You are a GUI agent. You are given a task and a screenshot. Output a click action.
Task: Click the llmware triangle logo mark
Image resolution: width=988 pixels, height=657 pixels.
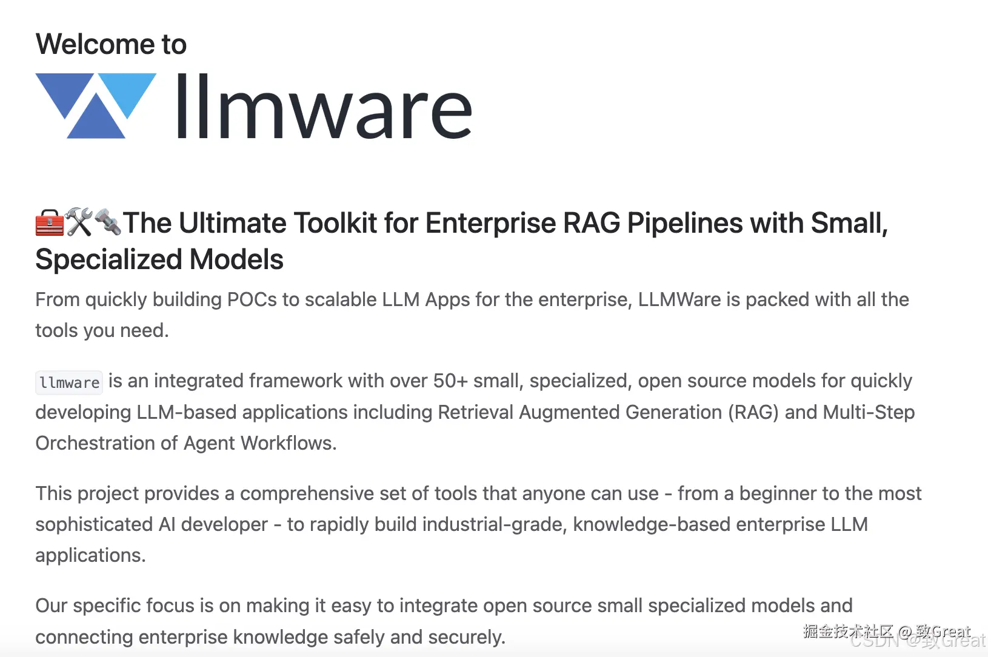point(96,106)
